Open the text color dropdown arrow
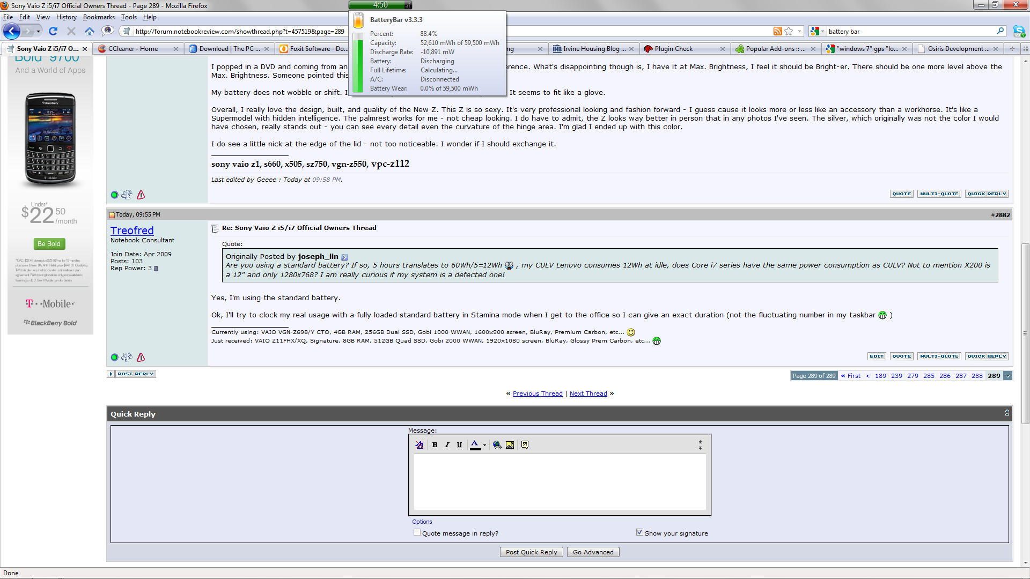Screen dimensions: 1030x579 click(x=484, y=445)
